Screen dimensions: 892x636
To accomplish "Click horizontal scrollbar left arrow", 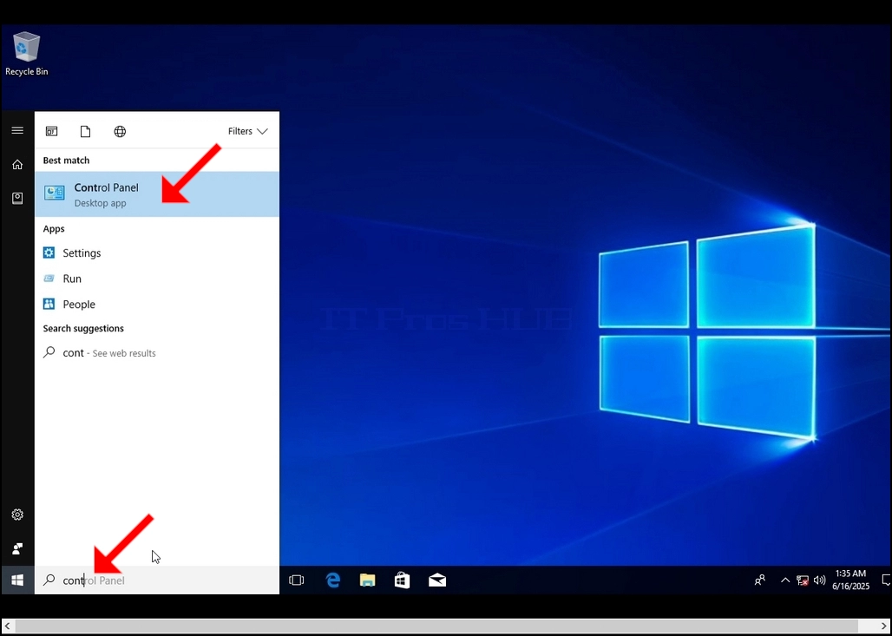I will click(7, 626).
